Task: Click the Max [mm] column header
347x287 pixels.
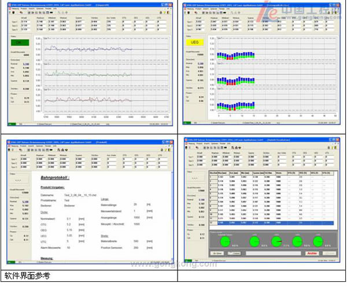Action: pyautogui.click(x=223, y=173)
